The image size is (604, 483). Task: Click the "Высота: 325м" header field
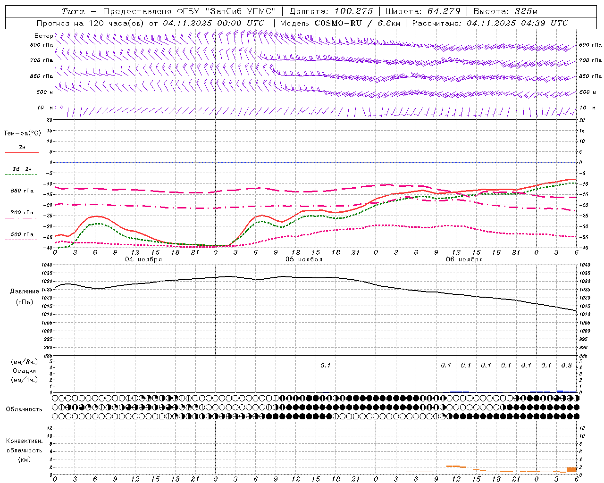[x=505, y=11]
